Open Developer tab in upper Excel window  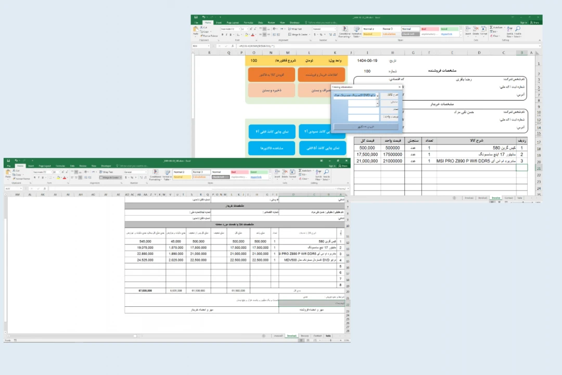pyautogui.click(x=295, y=22)
